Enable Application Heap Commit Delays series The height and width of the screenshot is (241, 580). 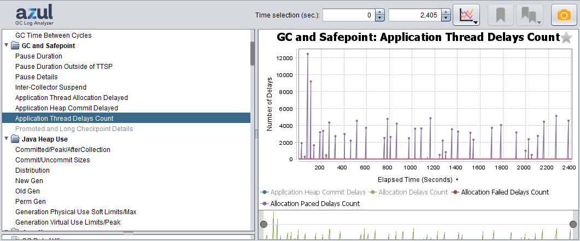pyautogui.click(x=317, y=192)
